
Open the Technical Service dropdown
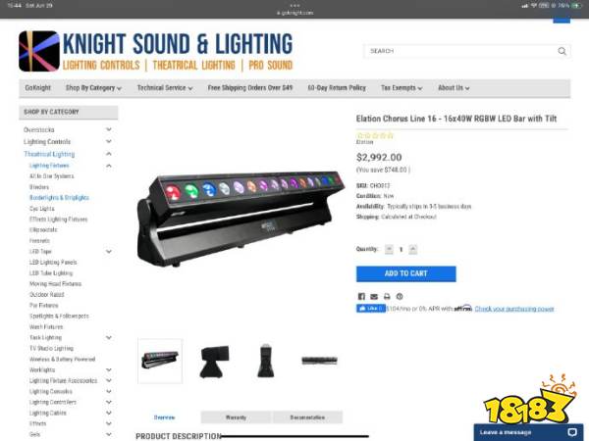coord(165,88)
